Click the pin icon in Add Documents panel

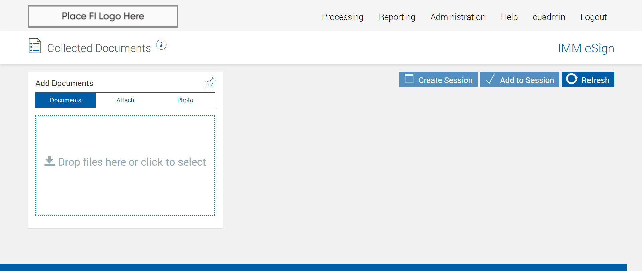(211, 83)
